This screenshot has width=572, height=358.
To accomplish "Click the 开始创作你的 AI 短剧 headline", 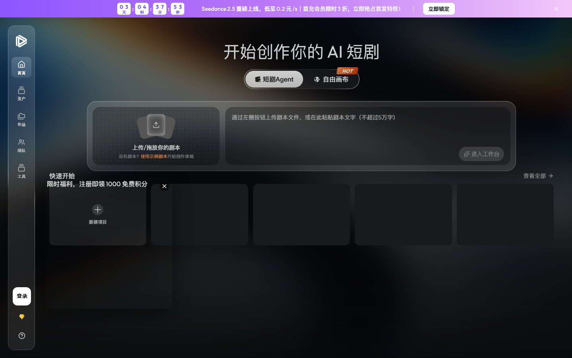I will click(x=301, y=52).
